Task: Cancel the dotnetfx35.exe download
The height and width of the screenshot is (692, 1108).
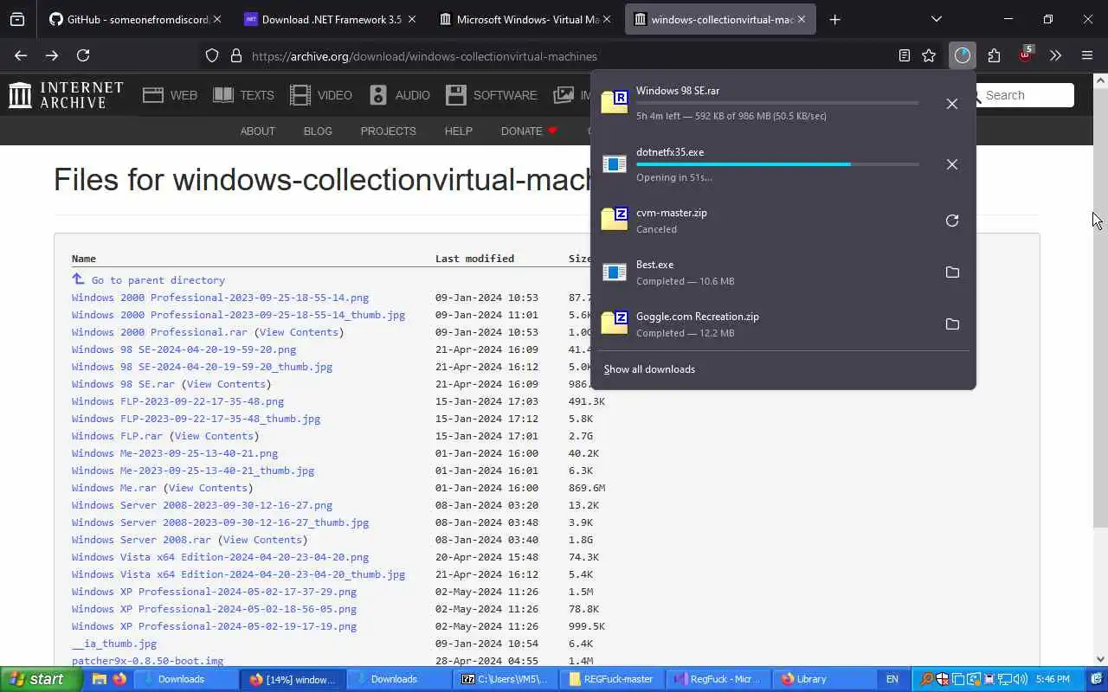Action: pos(952,164)
